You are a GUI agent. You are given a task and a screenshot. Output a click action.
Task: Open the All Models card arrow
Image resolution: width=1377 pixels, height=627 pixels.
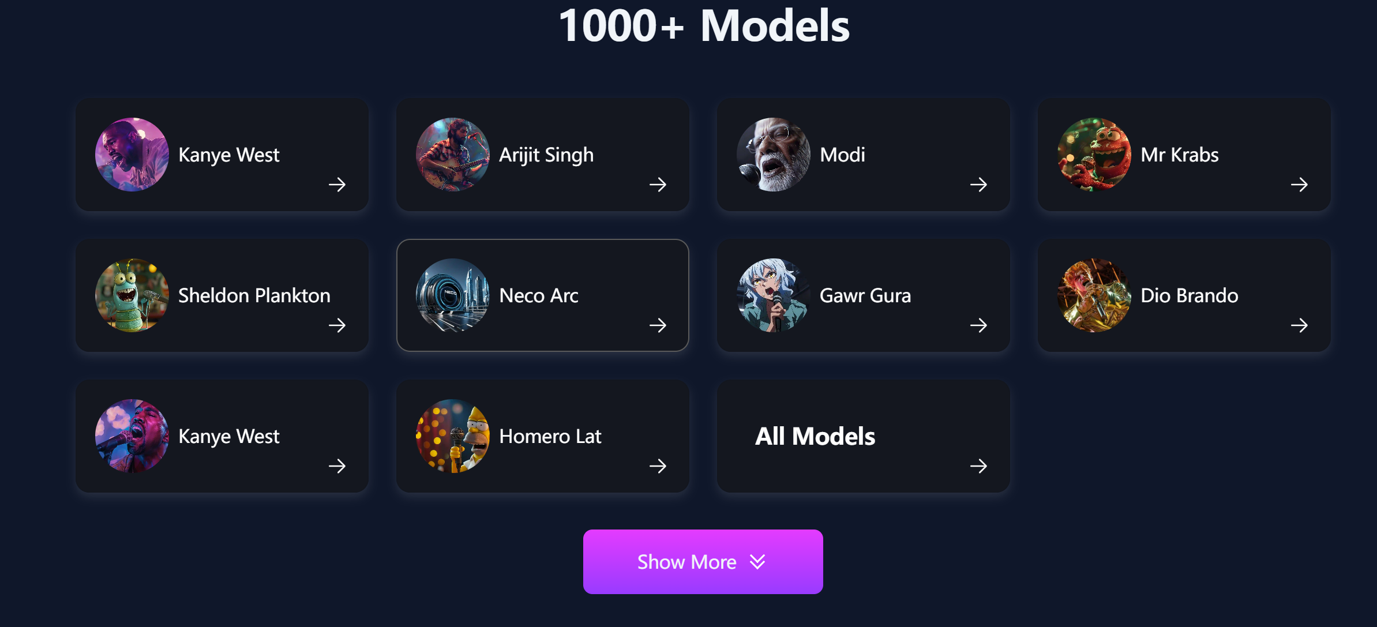978,466
